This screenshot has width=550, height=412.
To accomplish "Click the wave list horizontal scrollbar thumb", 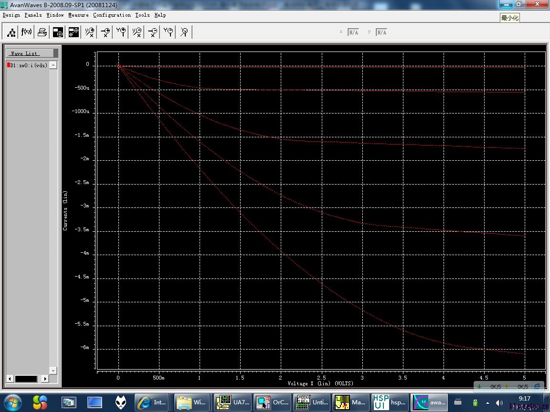I will click(x=26, y=379).
